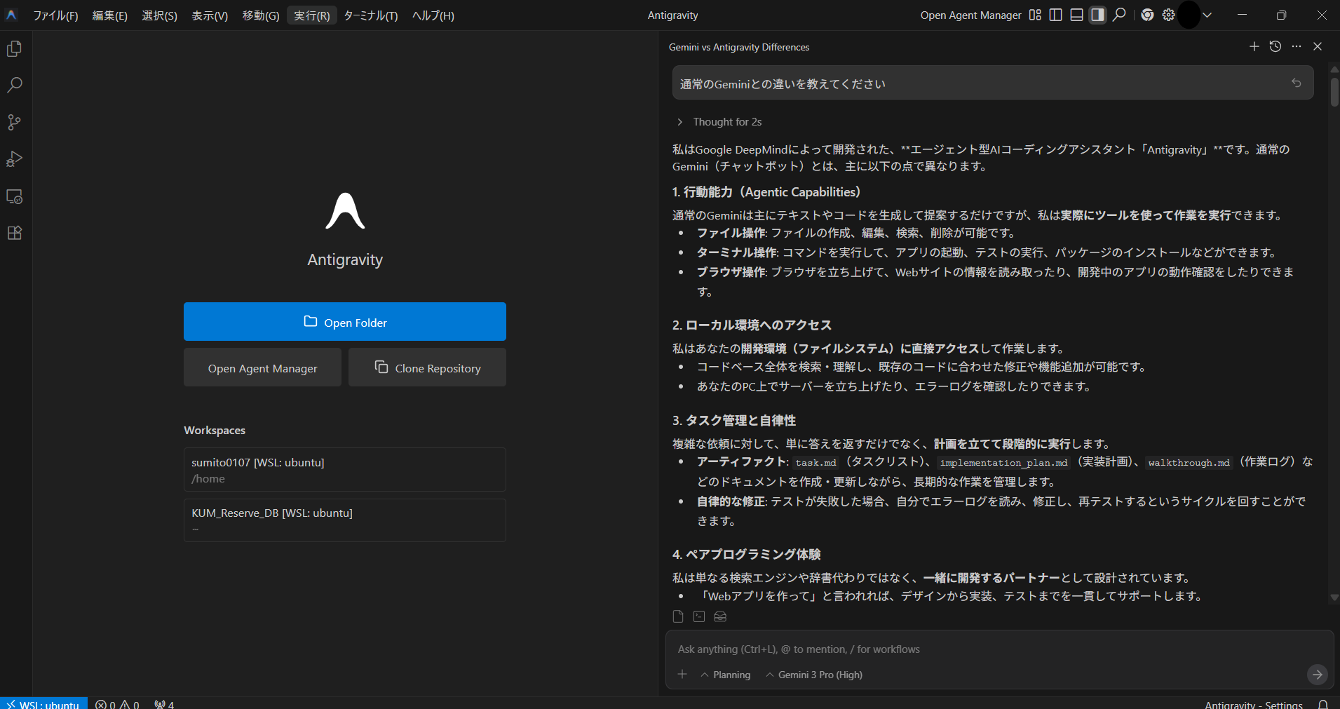The height and width of the screenshot is (709, 1340).
Task: Expand the 'Thought for 2s' section
Action: tap(720, 122)
